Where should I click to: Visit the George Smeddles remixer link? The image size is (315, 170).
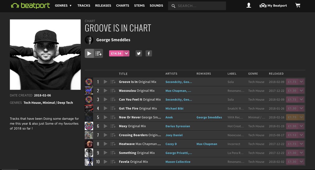tap(209, 117)
